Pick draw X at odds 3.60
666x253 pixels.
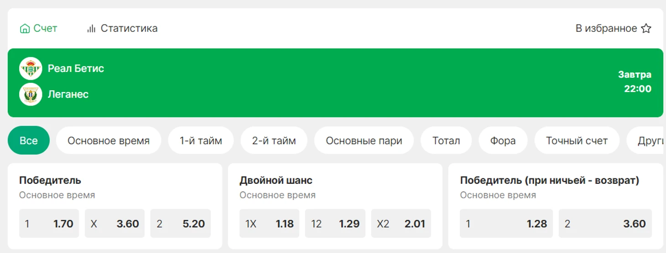pos(114,223)
